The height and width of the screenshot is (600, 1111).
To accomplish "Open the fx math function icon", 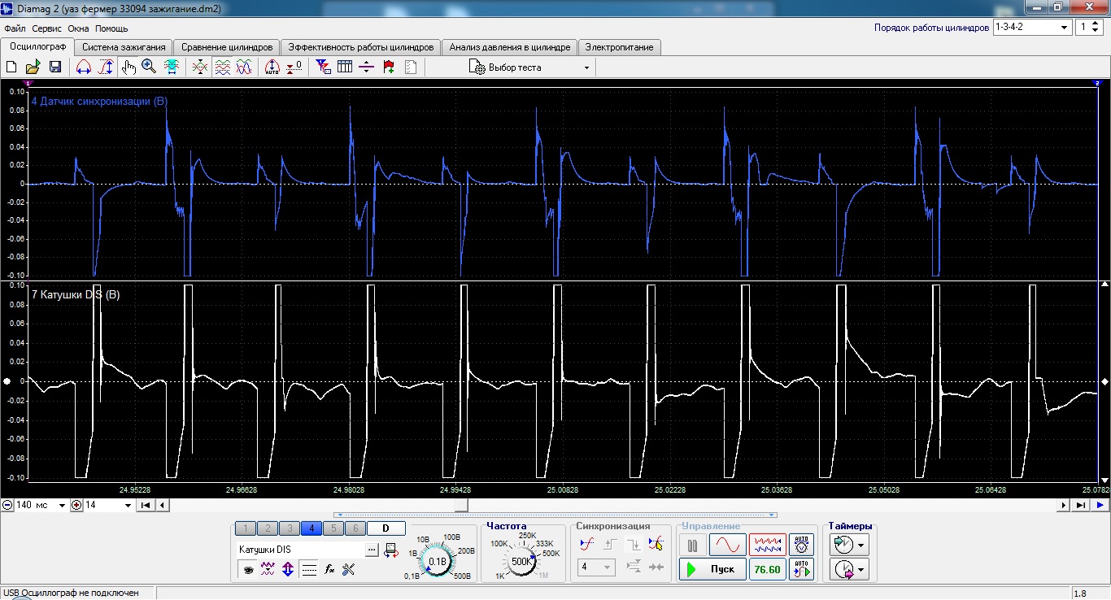I will tap(329, 570).
